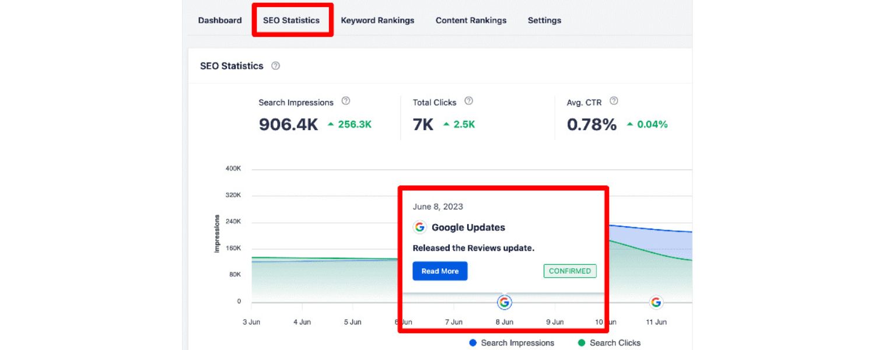Click the Total Clicks question mark icon

(x=468, y=101)
